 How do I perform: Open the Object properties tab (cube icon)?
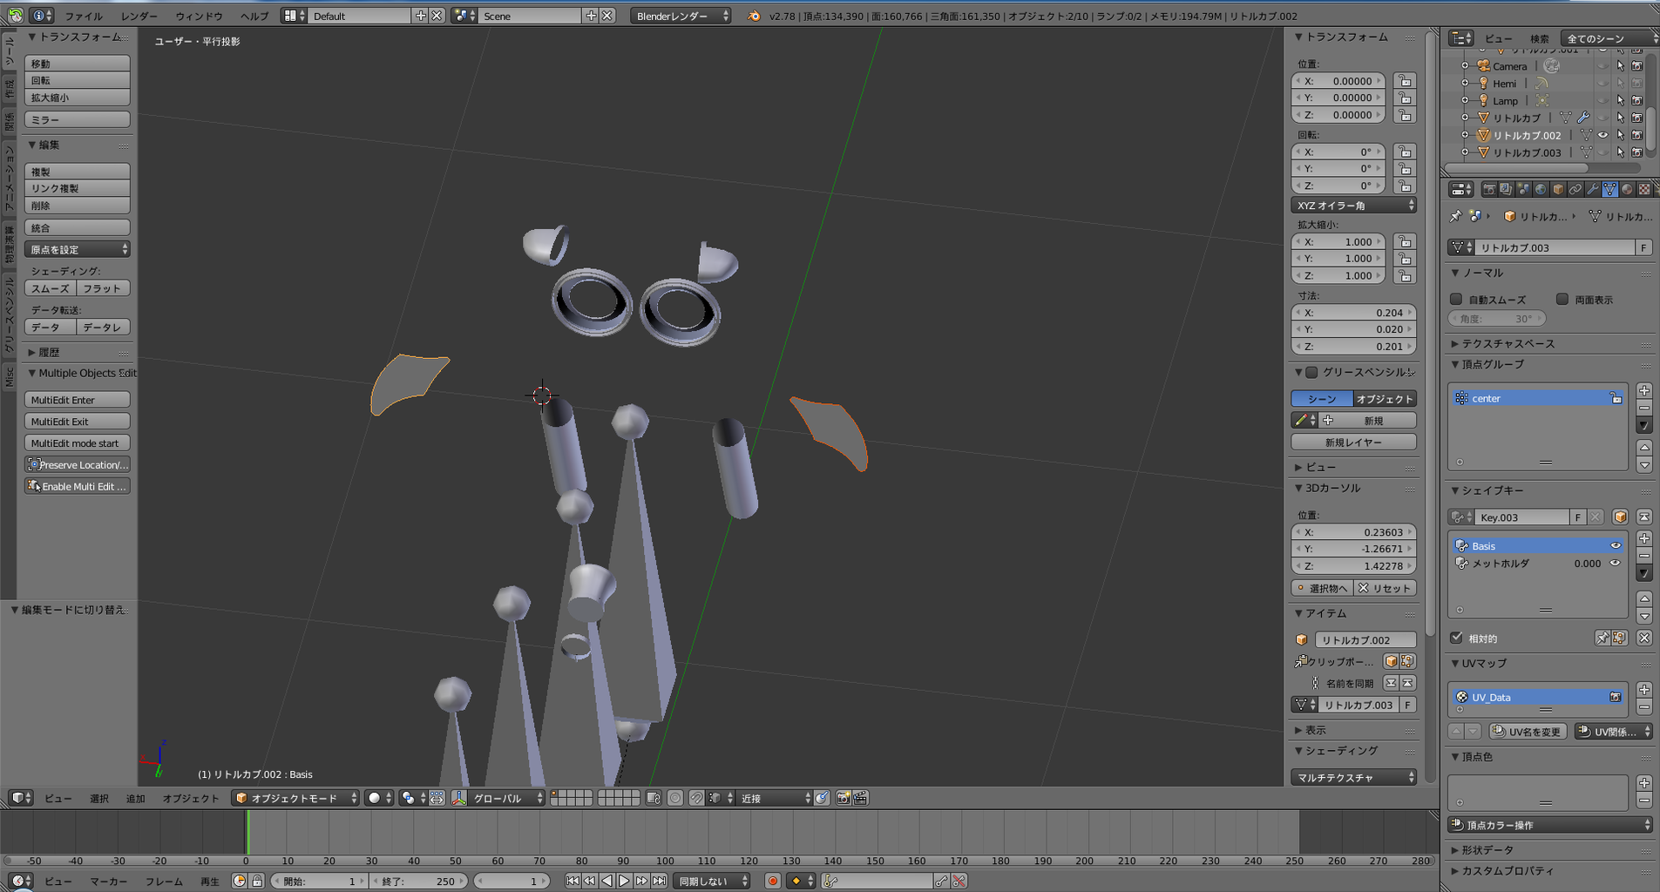1558,189
